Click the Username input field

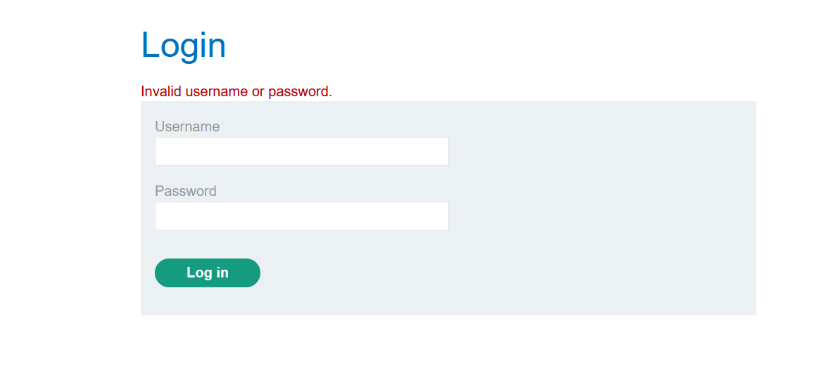tap(301, 152)
